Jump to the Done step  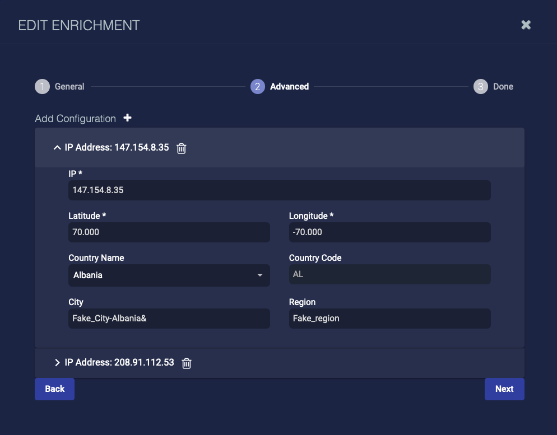pyautogui.click(x=503, y=87)
